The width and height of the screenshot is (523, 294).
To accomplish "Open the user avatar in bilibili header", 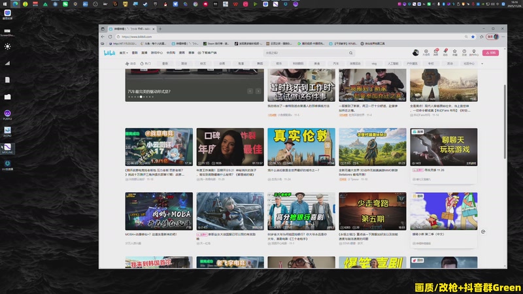I will click(416, 53).
